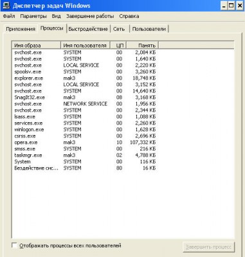
Task: Sort by the ЦП column header
Action: pyautogui.click(x=118, y=46)
